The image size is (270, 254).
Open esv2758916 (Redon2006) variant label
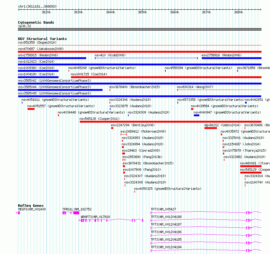pos(221,55)
